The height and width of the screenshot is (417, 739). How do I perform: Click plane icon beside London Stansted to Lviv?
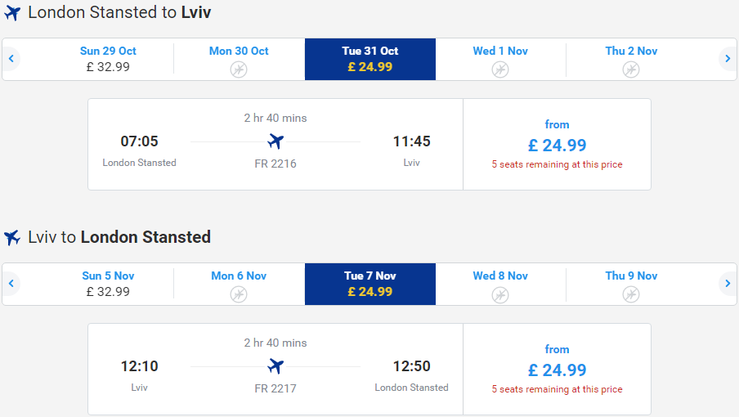[x=12, y=13]
